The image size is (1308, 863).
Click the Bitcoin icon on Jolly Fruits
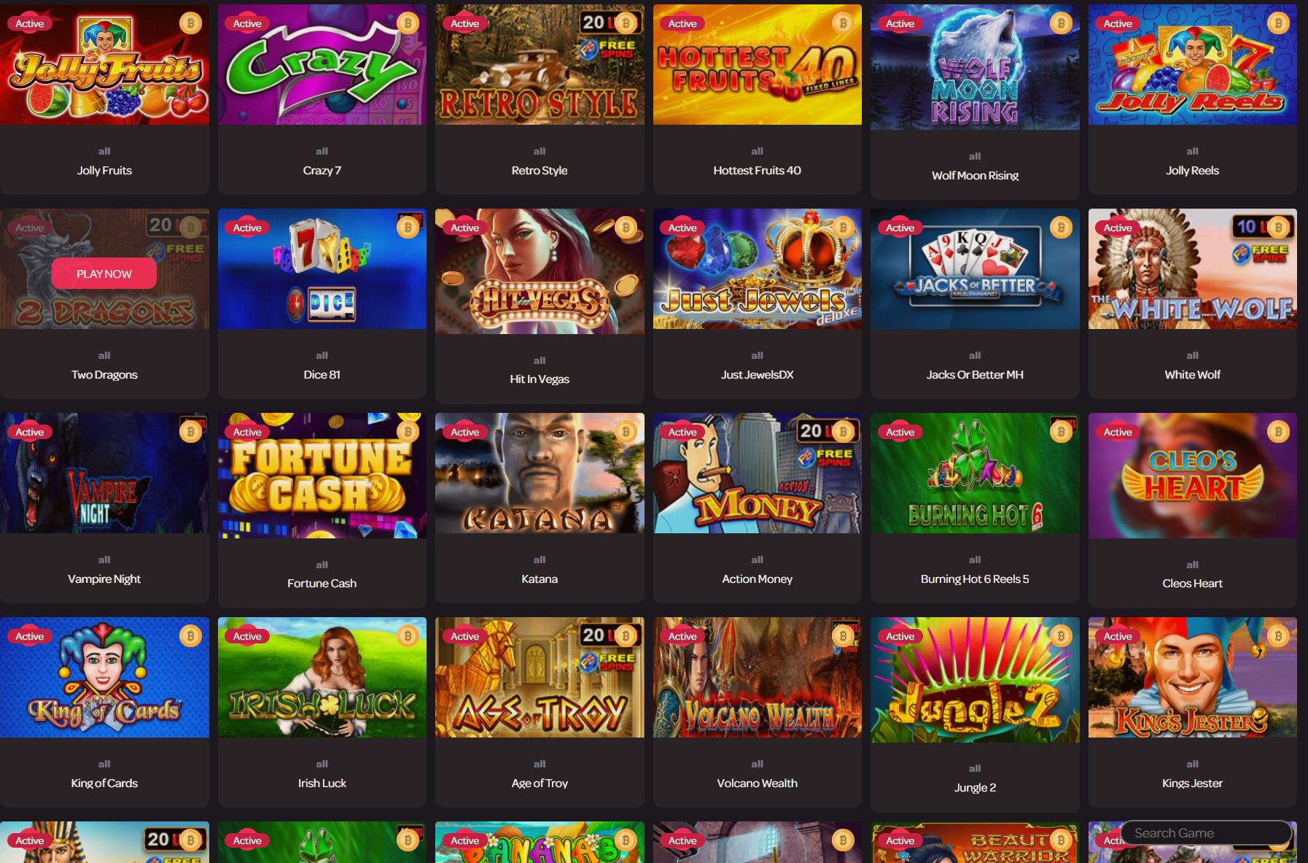coord(190,23)
